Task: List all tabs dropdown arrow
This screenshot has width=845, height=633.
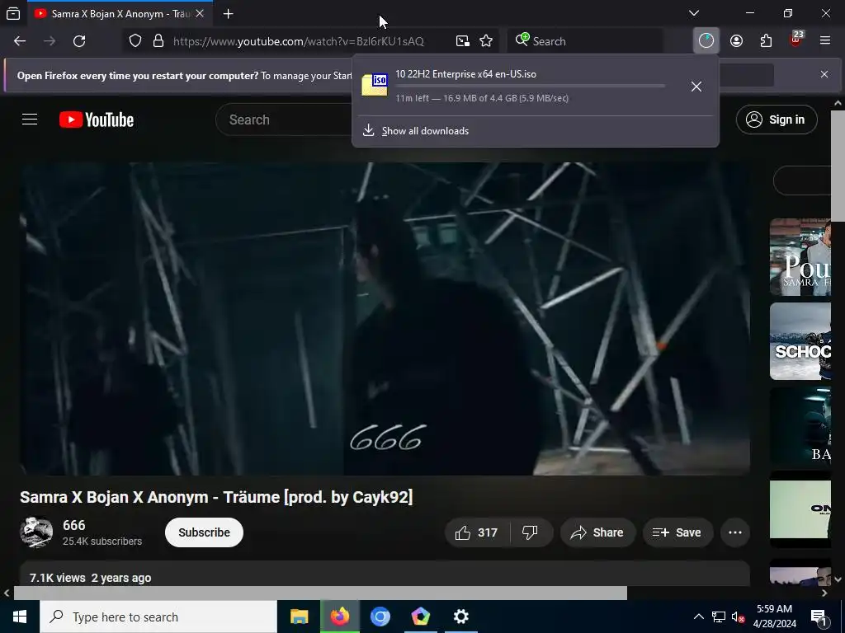Action: (694, 13)
